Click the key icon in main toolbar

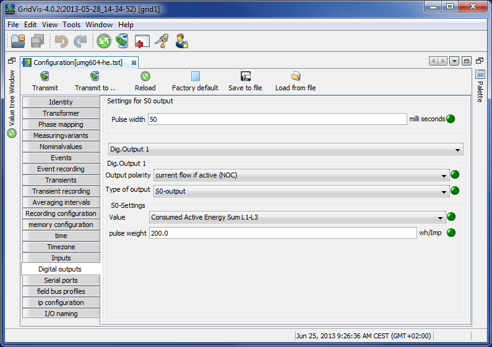pos(162,41)
